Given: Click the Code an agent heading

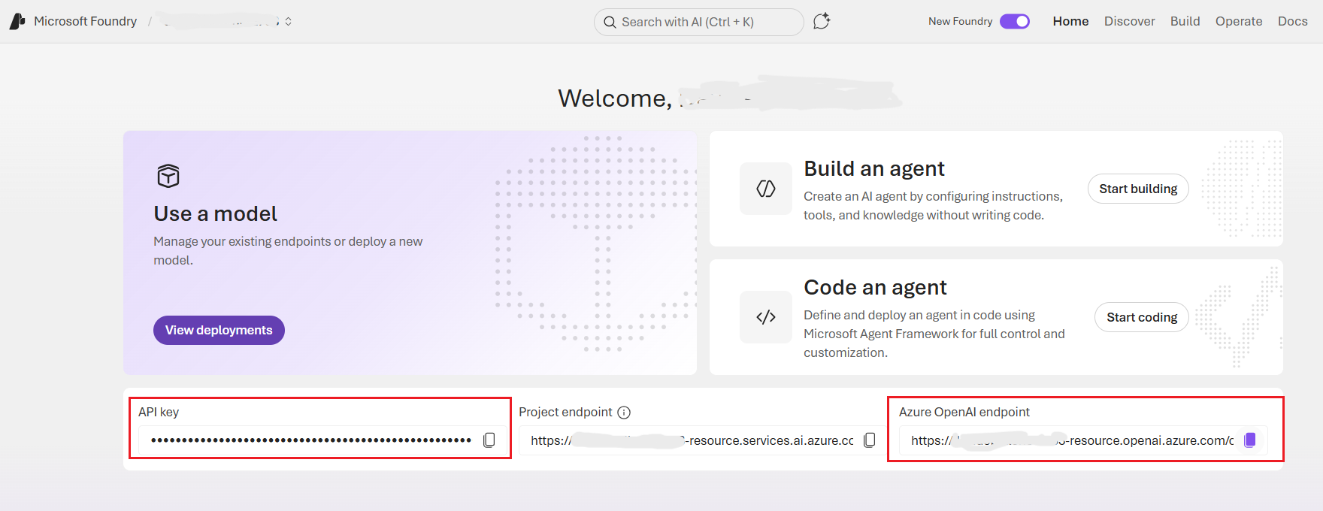Looking at the screenshot, I should 875,287.
